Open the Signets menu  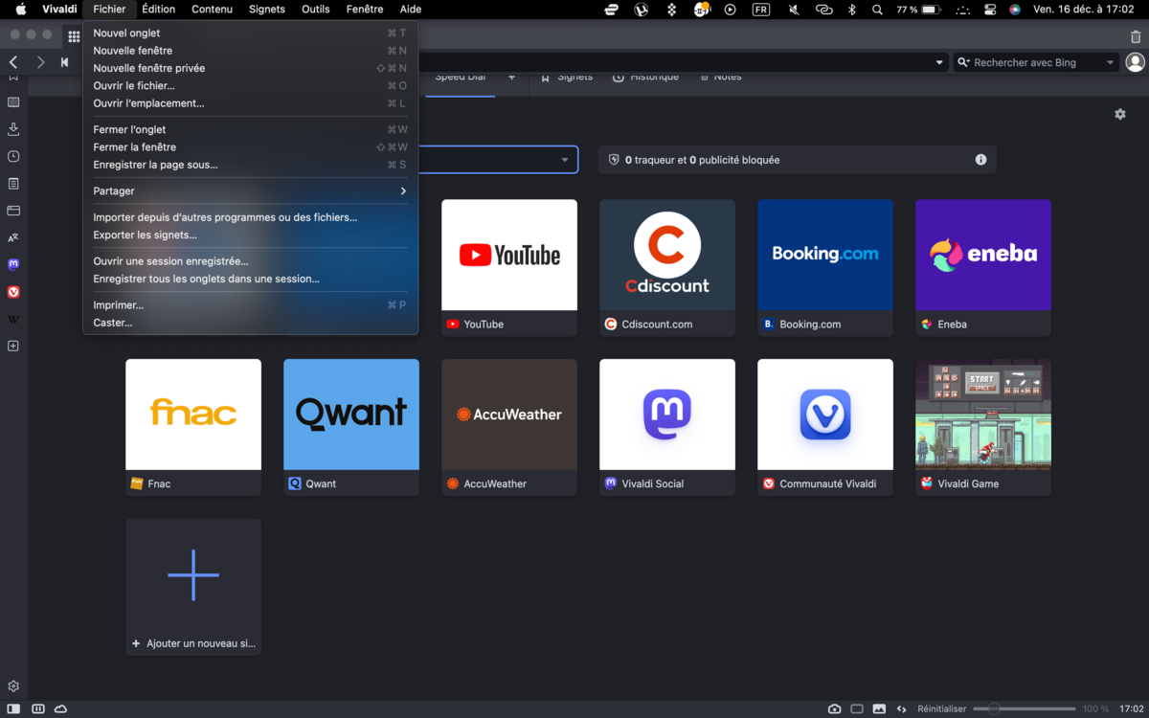click(267, 10)
